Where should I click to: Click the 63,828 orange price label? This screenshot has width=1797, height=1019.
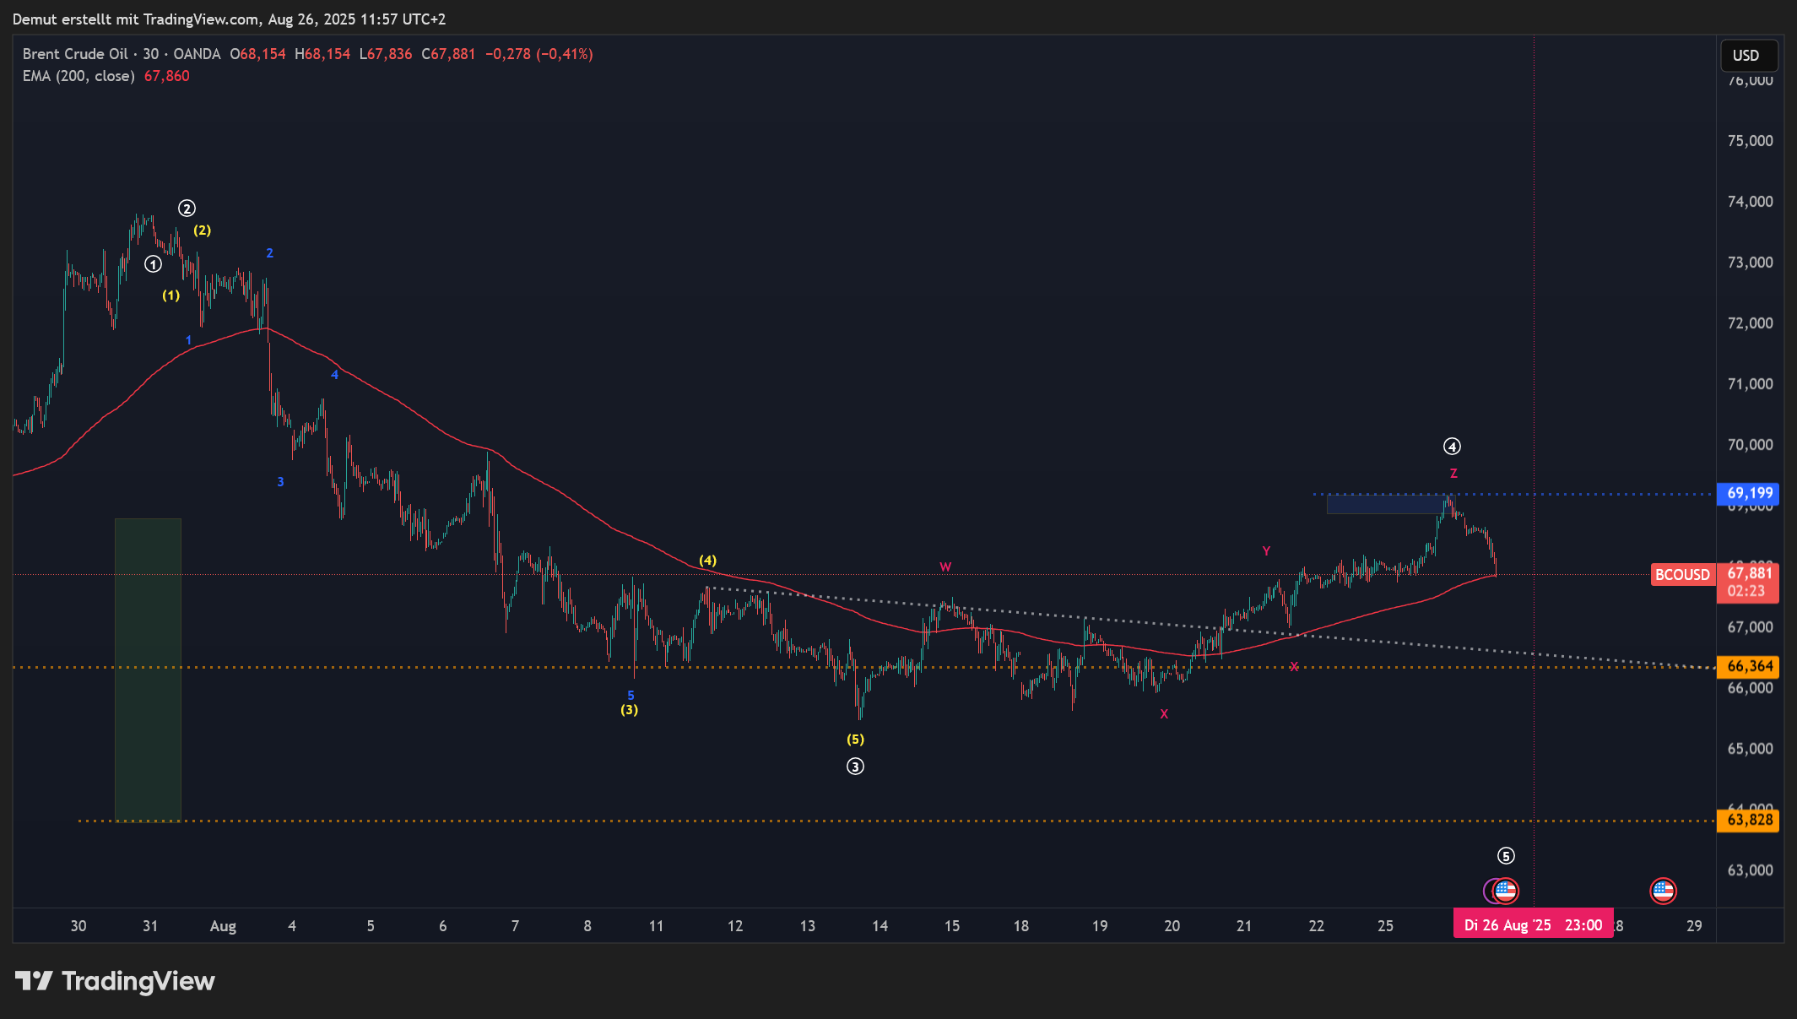1749,820
